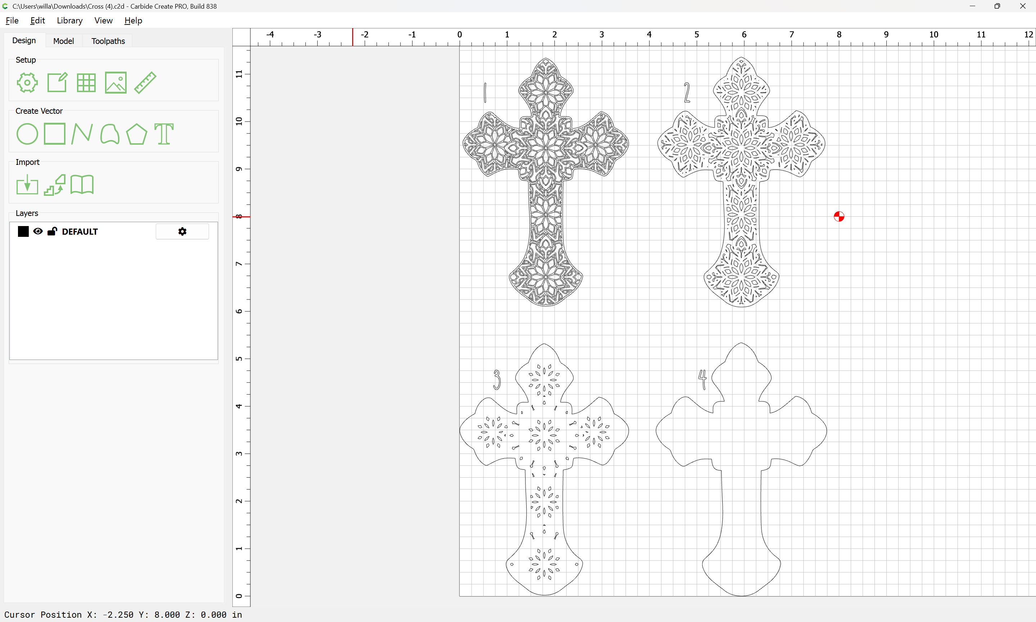The image size is (1036, 622).
Task: Open the design library book icon
Action: click(82, 185)
